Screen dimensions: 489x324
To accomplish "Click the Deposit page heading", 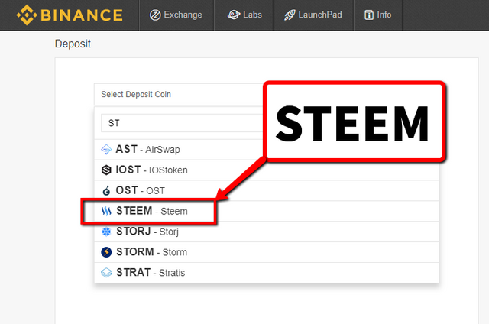I will [x=73, y=44].
